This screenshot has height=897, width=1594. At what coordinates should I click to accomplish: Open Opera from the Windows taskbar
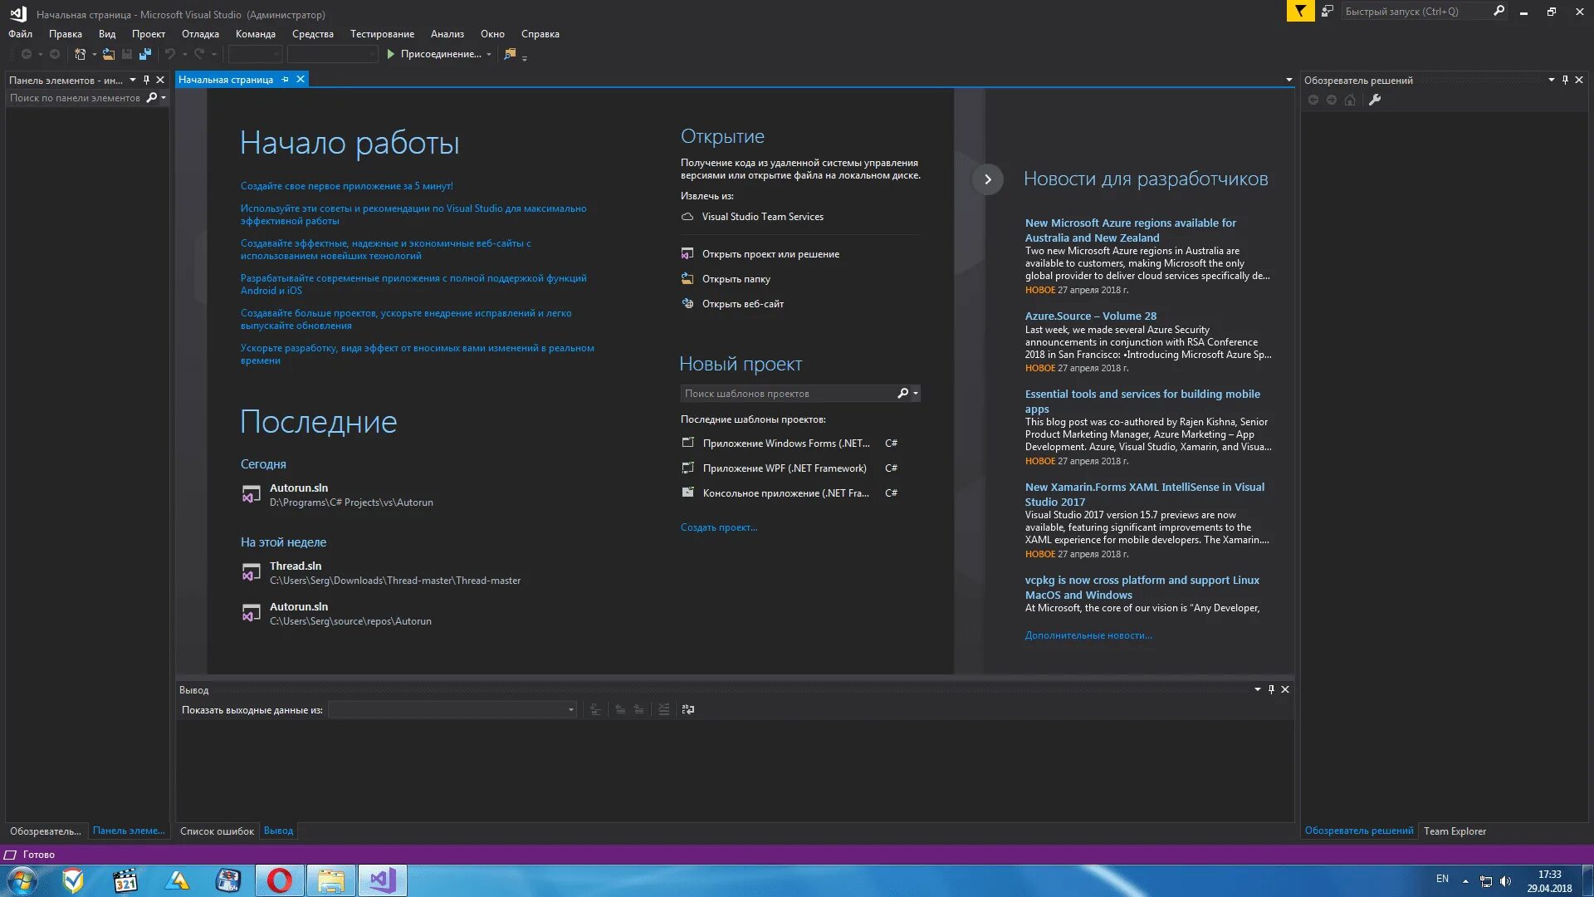pyautogui.click(x=279, y=880)
